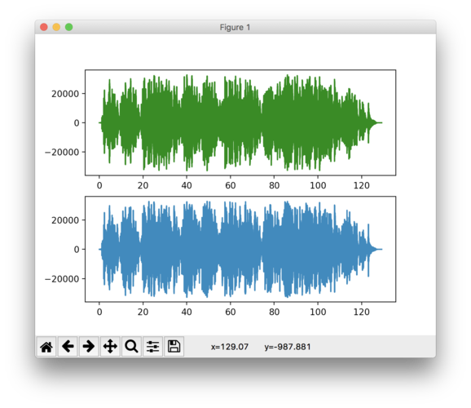Click the x=129.07 coordinate readout
This screenshot has width=471, height=408.
230,347
